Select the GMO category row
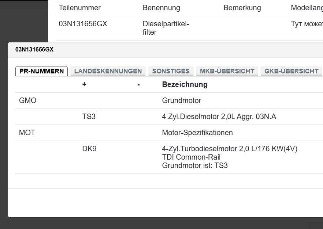Viewport: 323px width, 229px height. pos(28,100)
